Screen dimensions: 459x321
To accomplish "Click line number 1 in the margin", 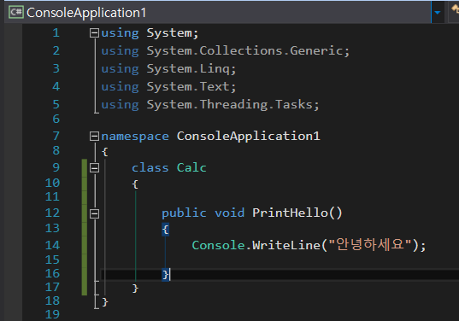I will pyautogui.click(x=56, y=32).
